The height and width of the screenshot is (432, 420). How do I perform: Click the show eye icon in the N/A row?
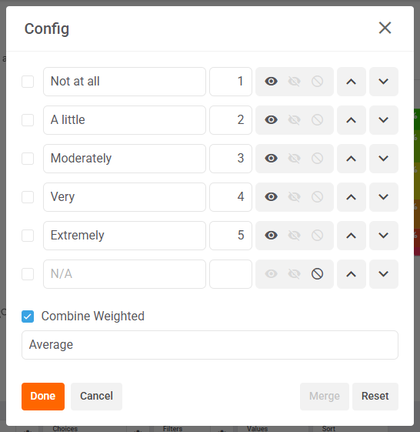pyautogui.click(x=271, y=274)
